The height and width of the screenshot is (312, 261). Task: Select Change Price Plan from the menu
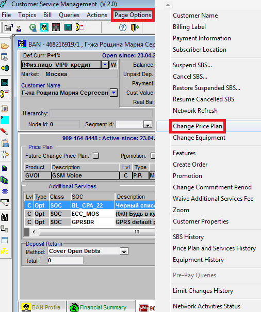(x=198, y=126)
